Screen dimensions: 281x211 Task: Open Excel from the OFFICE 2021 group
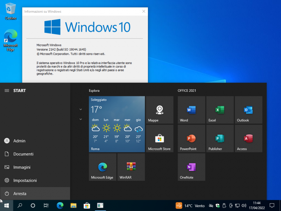pyautogui.click(x=220, y=110)
